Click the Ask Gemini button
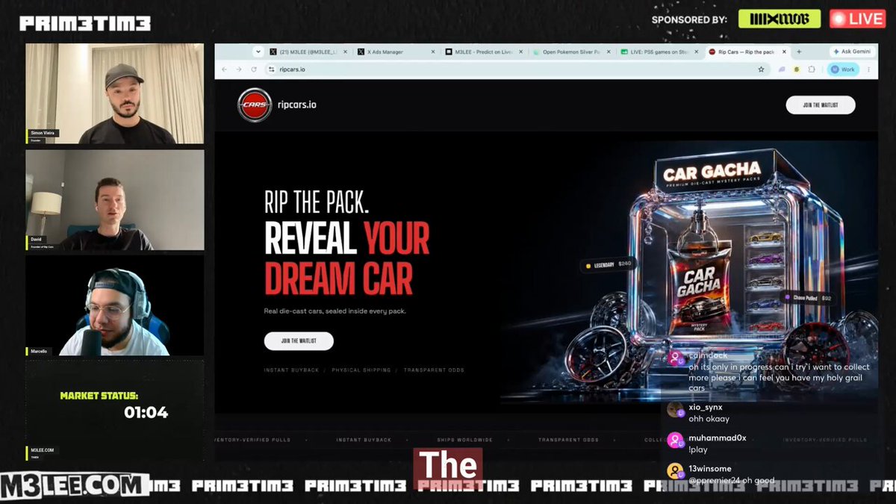This screenshot has width=896, height=504. tap(852, 52)
